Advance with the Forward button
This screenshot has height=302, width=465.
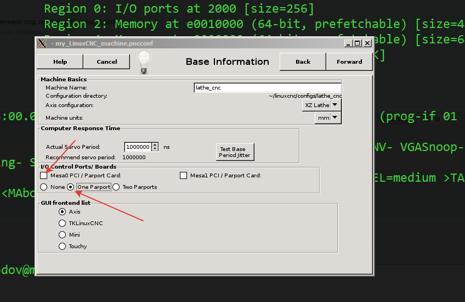(x=349, y=61)
